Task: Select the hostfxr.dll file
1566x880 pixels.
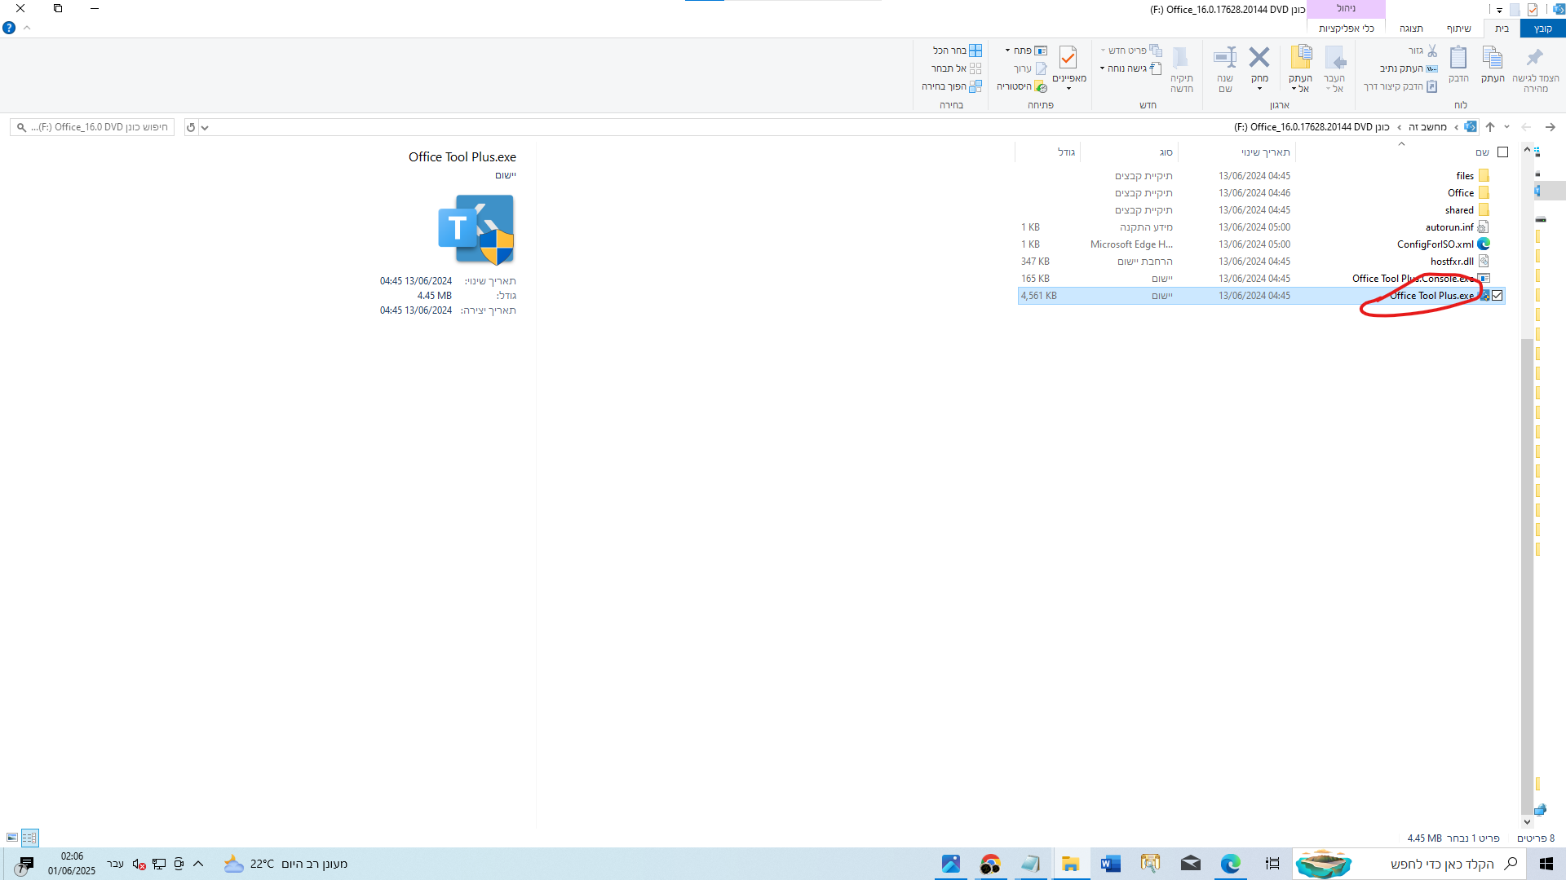Action: pos(1262,262)
